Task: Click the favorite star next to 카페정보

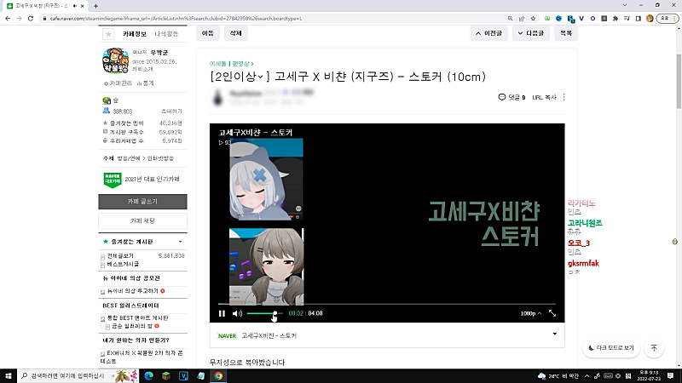Action: coord(108,33)
